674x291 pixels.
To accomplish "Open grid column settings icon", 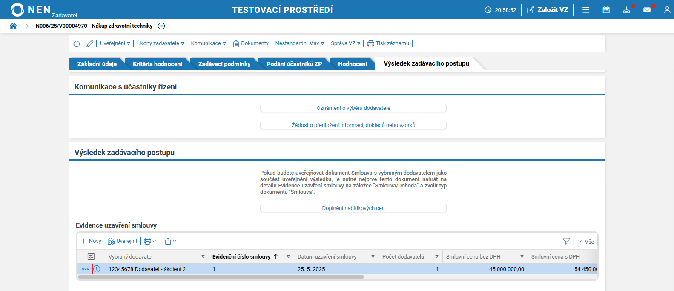I will click(91, 256).
